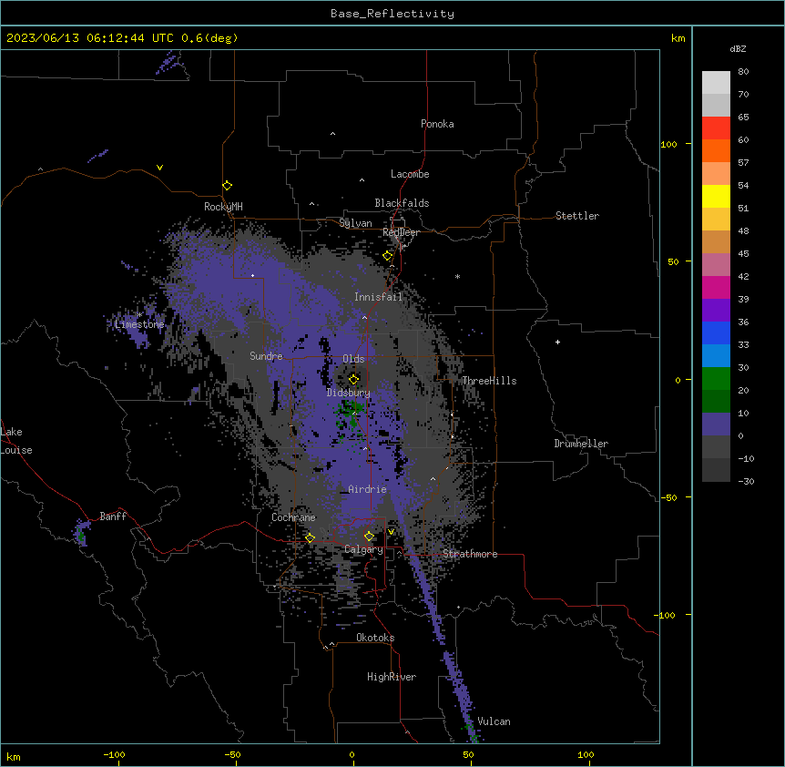The width and height of the screenshot is (785, 767).
Task: Click the Banff label
Action: (113, 516)
